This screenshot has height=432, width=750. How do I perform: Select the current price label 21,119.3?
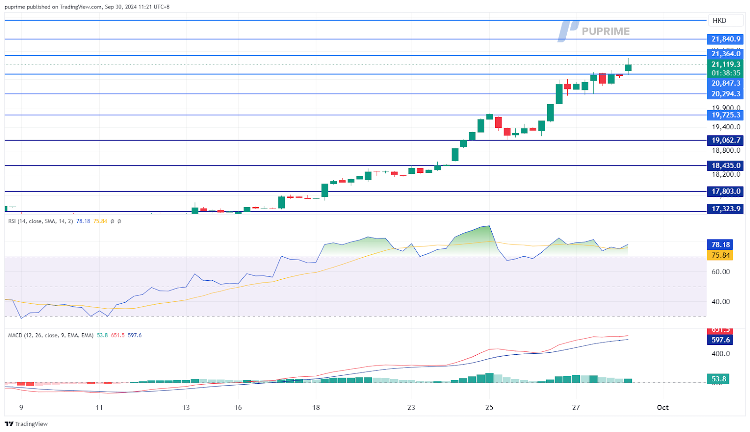[726, 65]
